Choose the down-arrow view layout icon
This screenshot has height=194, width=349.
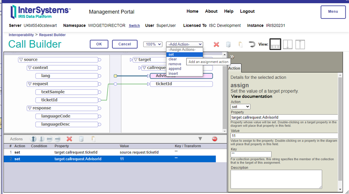click(x=288, y=44)
